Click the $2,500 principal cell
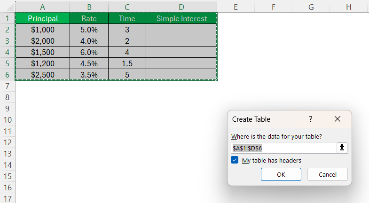This screenshot has height=203, width=369. pyautogui.click(x=43, y=75)
